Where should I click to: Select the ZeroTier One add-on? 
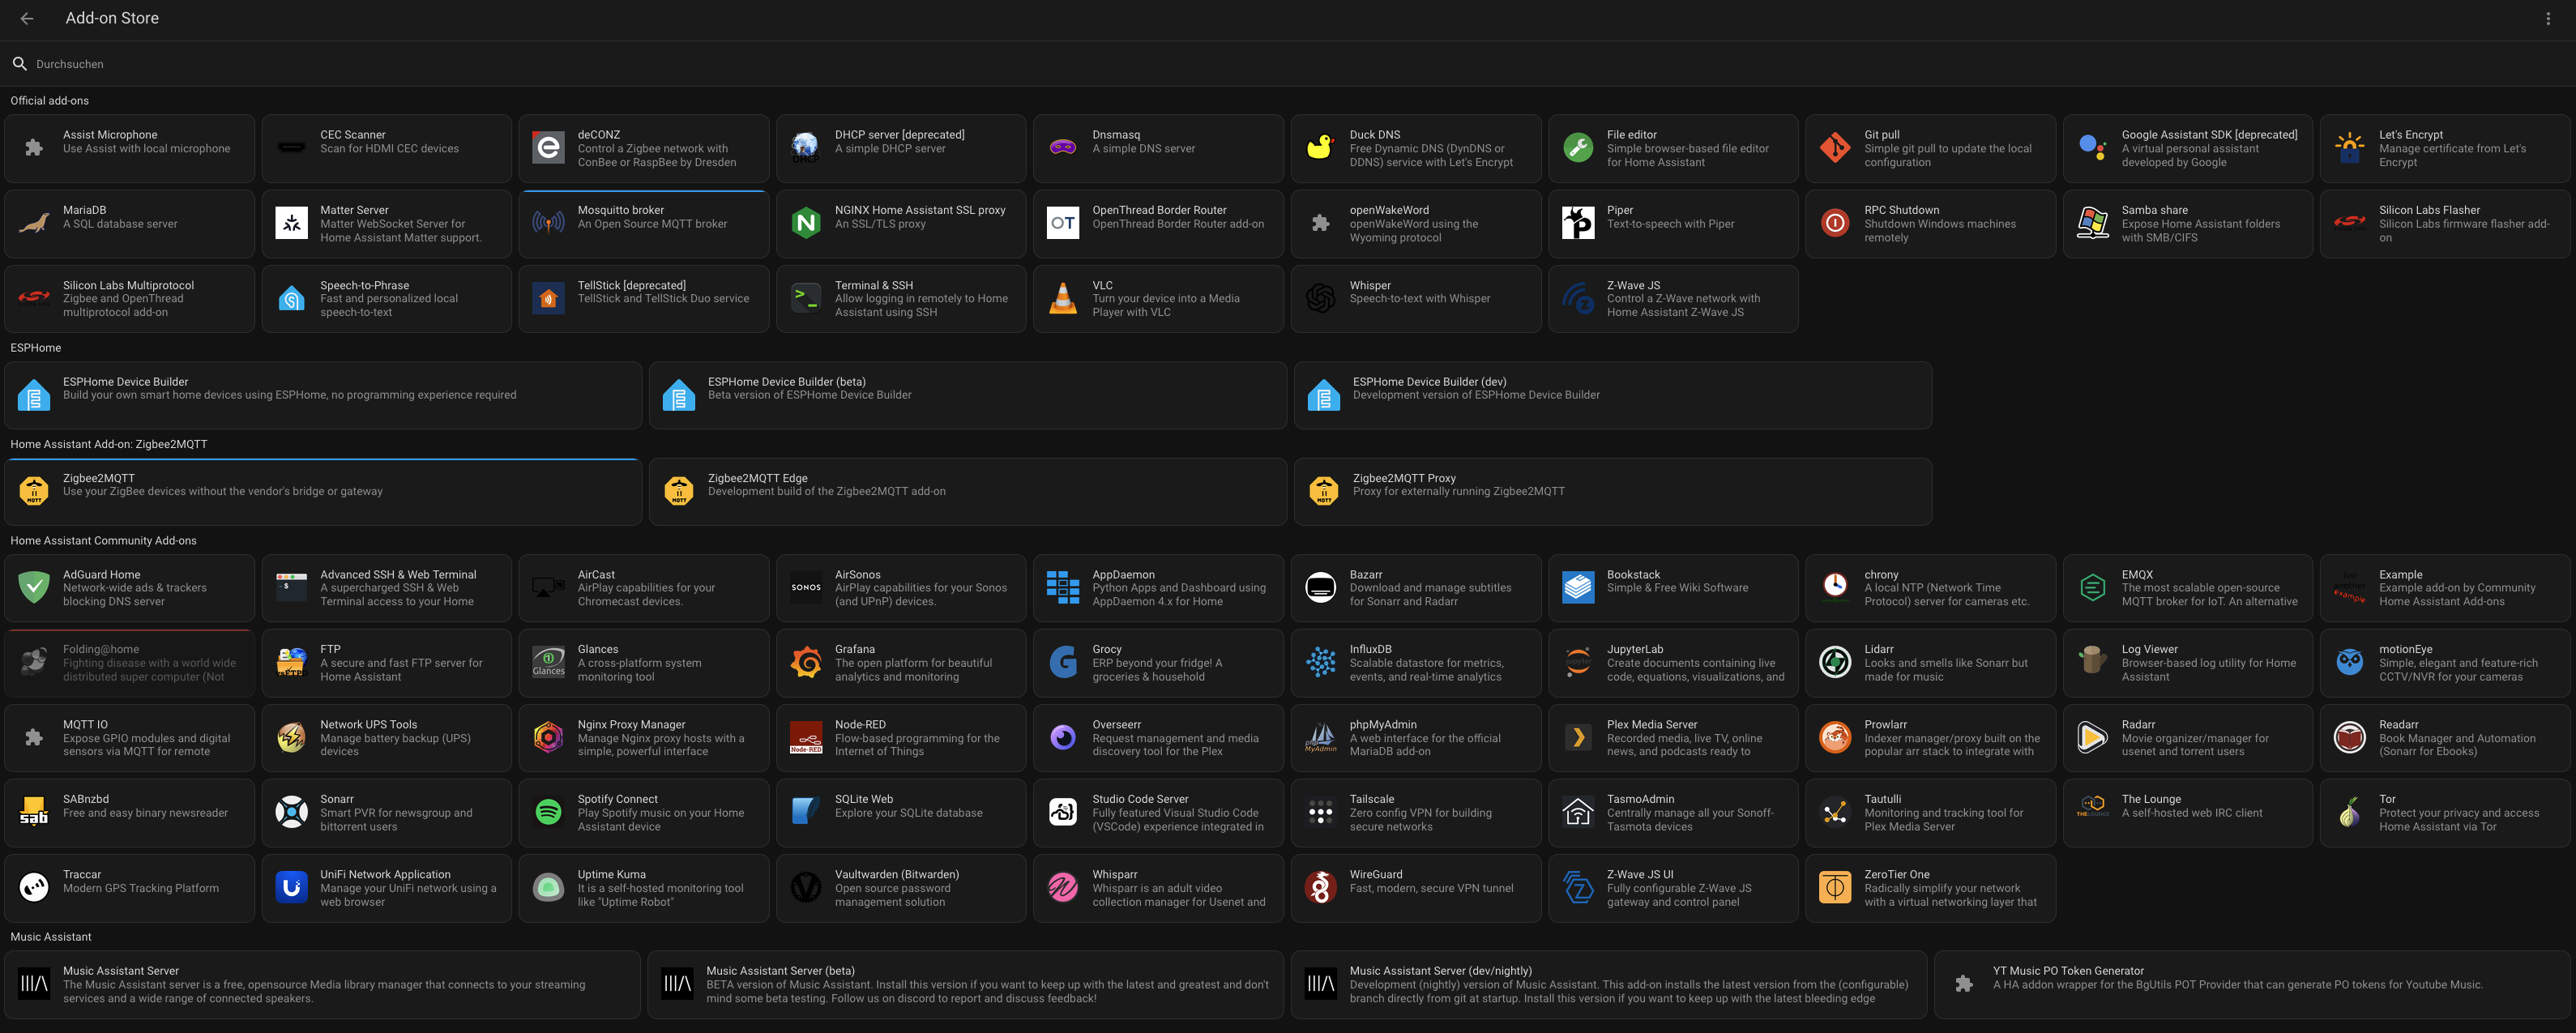(x=1930, y=887)
